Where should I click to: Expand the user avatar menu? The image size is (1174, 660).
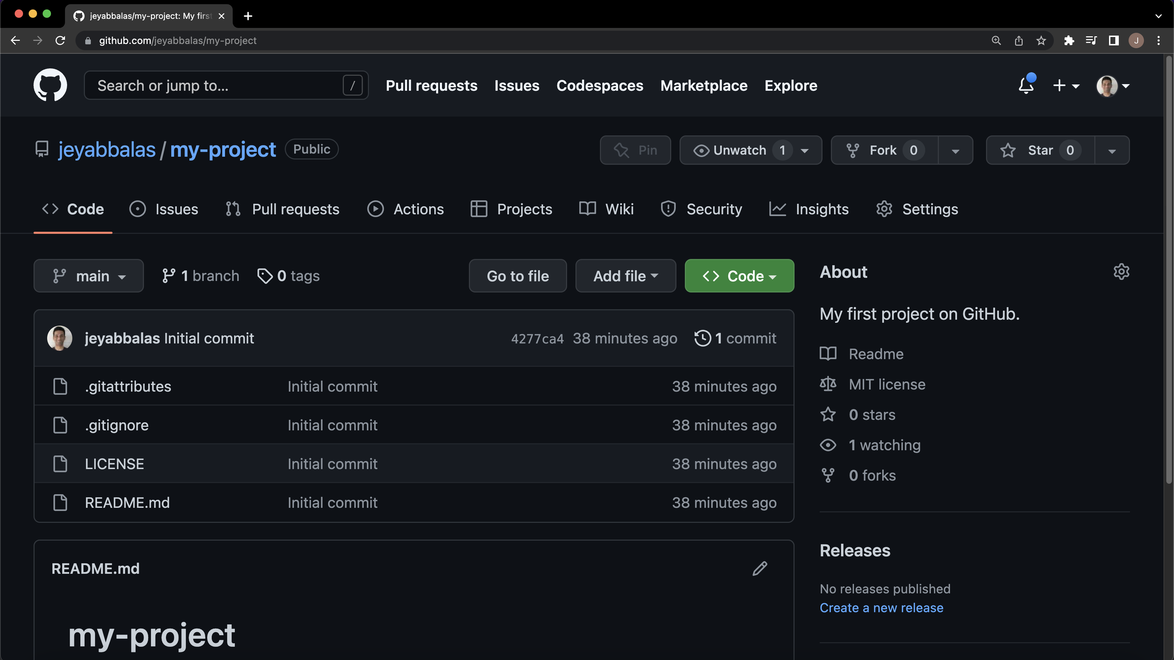tap(1113, 86)
